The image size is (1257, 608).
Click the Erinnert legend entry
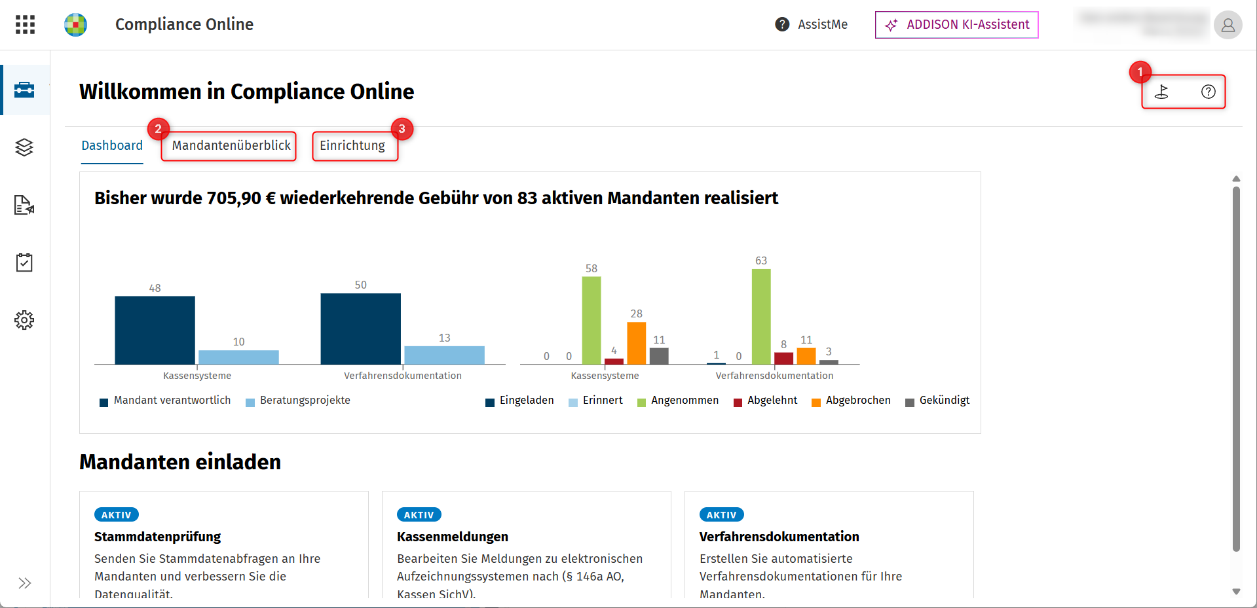595,401
